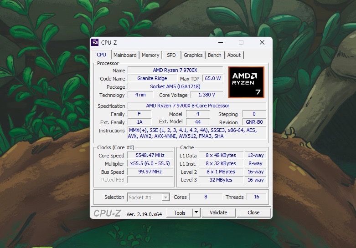Select the CPU tab
The height and width of the screenshot is (248, 356).
[102, 55]
